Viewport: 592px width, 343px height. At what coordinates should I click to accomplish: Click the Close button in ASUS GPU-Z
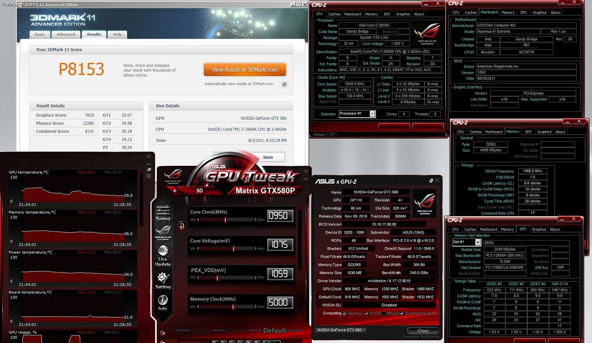(423, 331)
